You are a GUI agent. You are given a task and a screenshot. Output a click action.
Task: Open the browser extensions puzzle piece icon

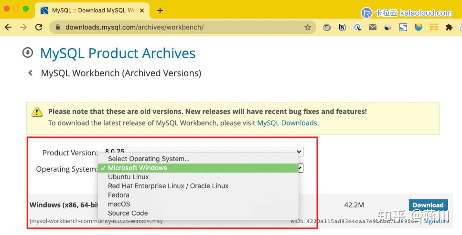point(449,27)
